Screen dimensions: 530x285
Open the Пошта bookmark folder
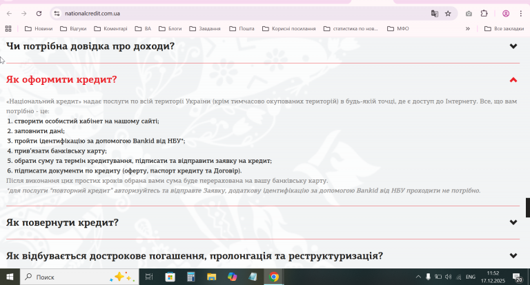242,29
